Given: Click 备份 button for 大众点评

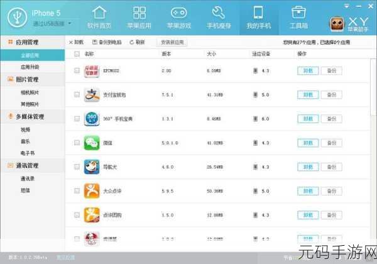Looking at the screenshot, I should [332, 191].
